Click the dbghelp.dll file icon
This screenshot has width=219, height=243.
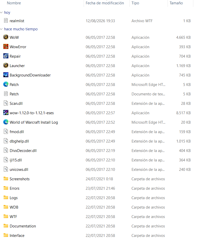tap(6, 141)
